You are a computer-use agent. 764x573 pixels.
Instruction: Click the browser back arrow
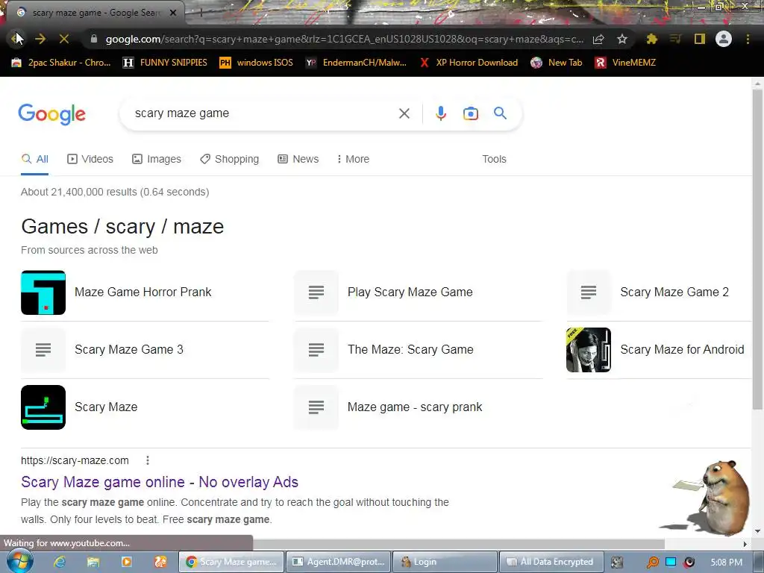point(16,39)
